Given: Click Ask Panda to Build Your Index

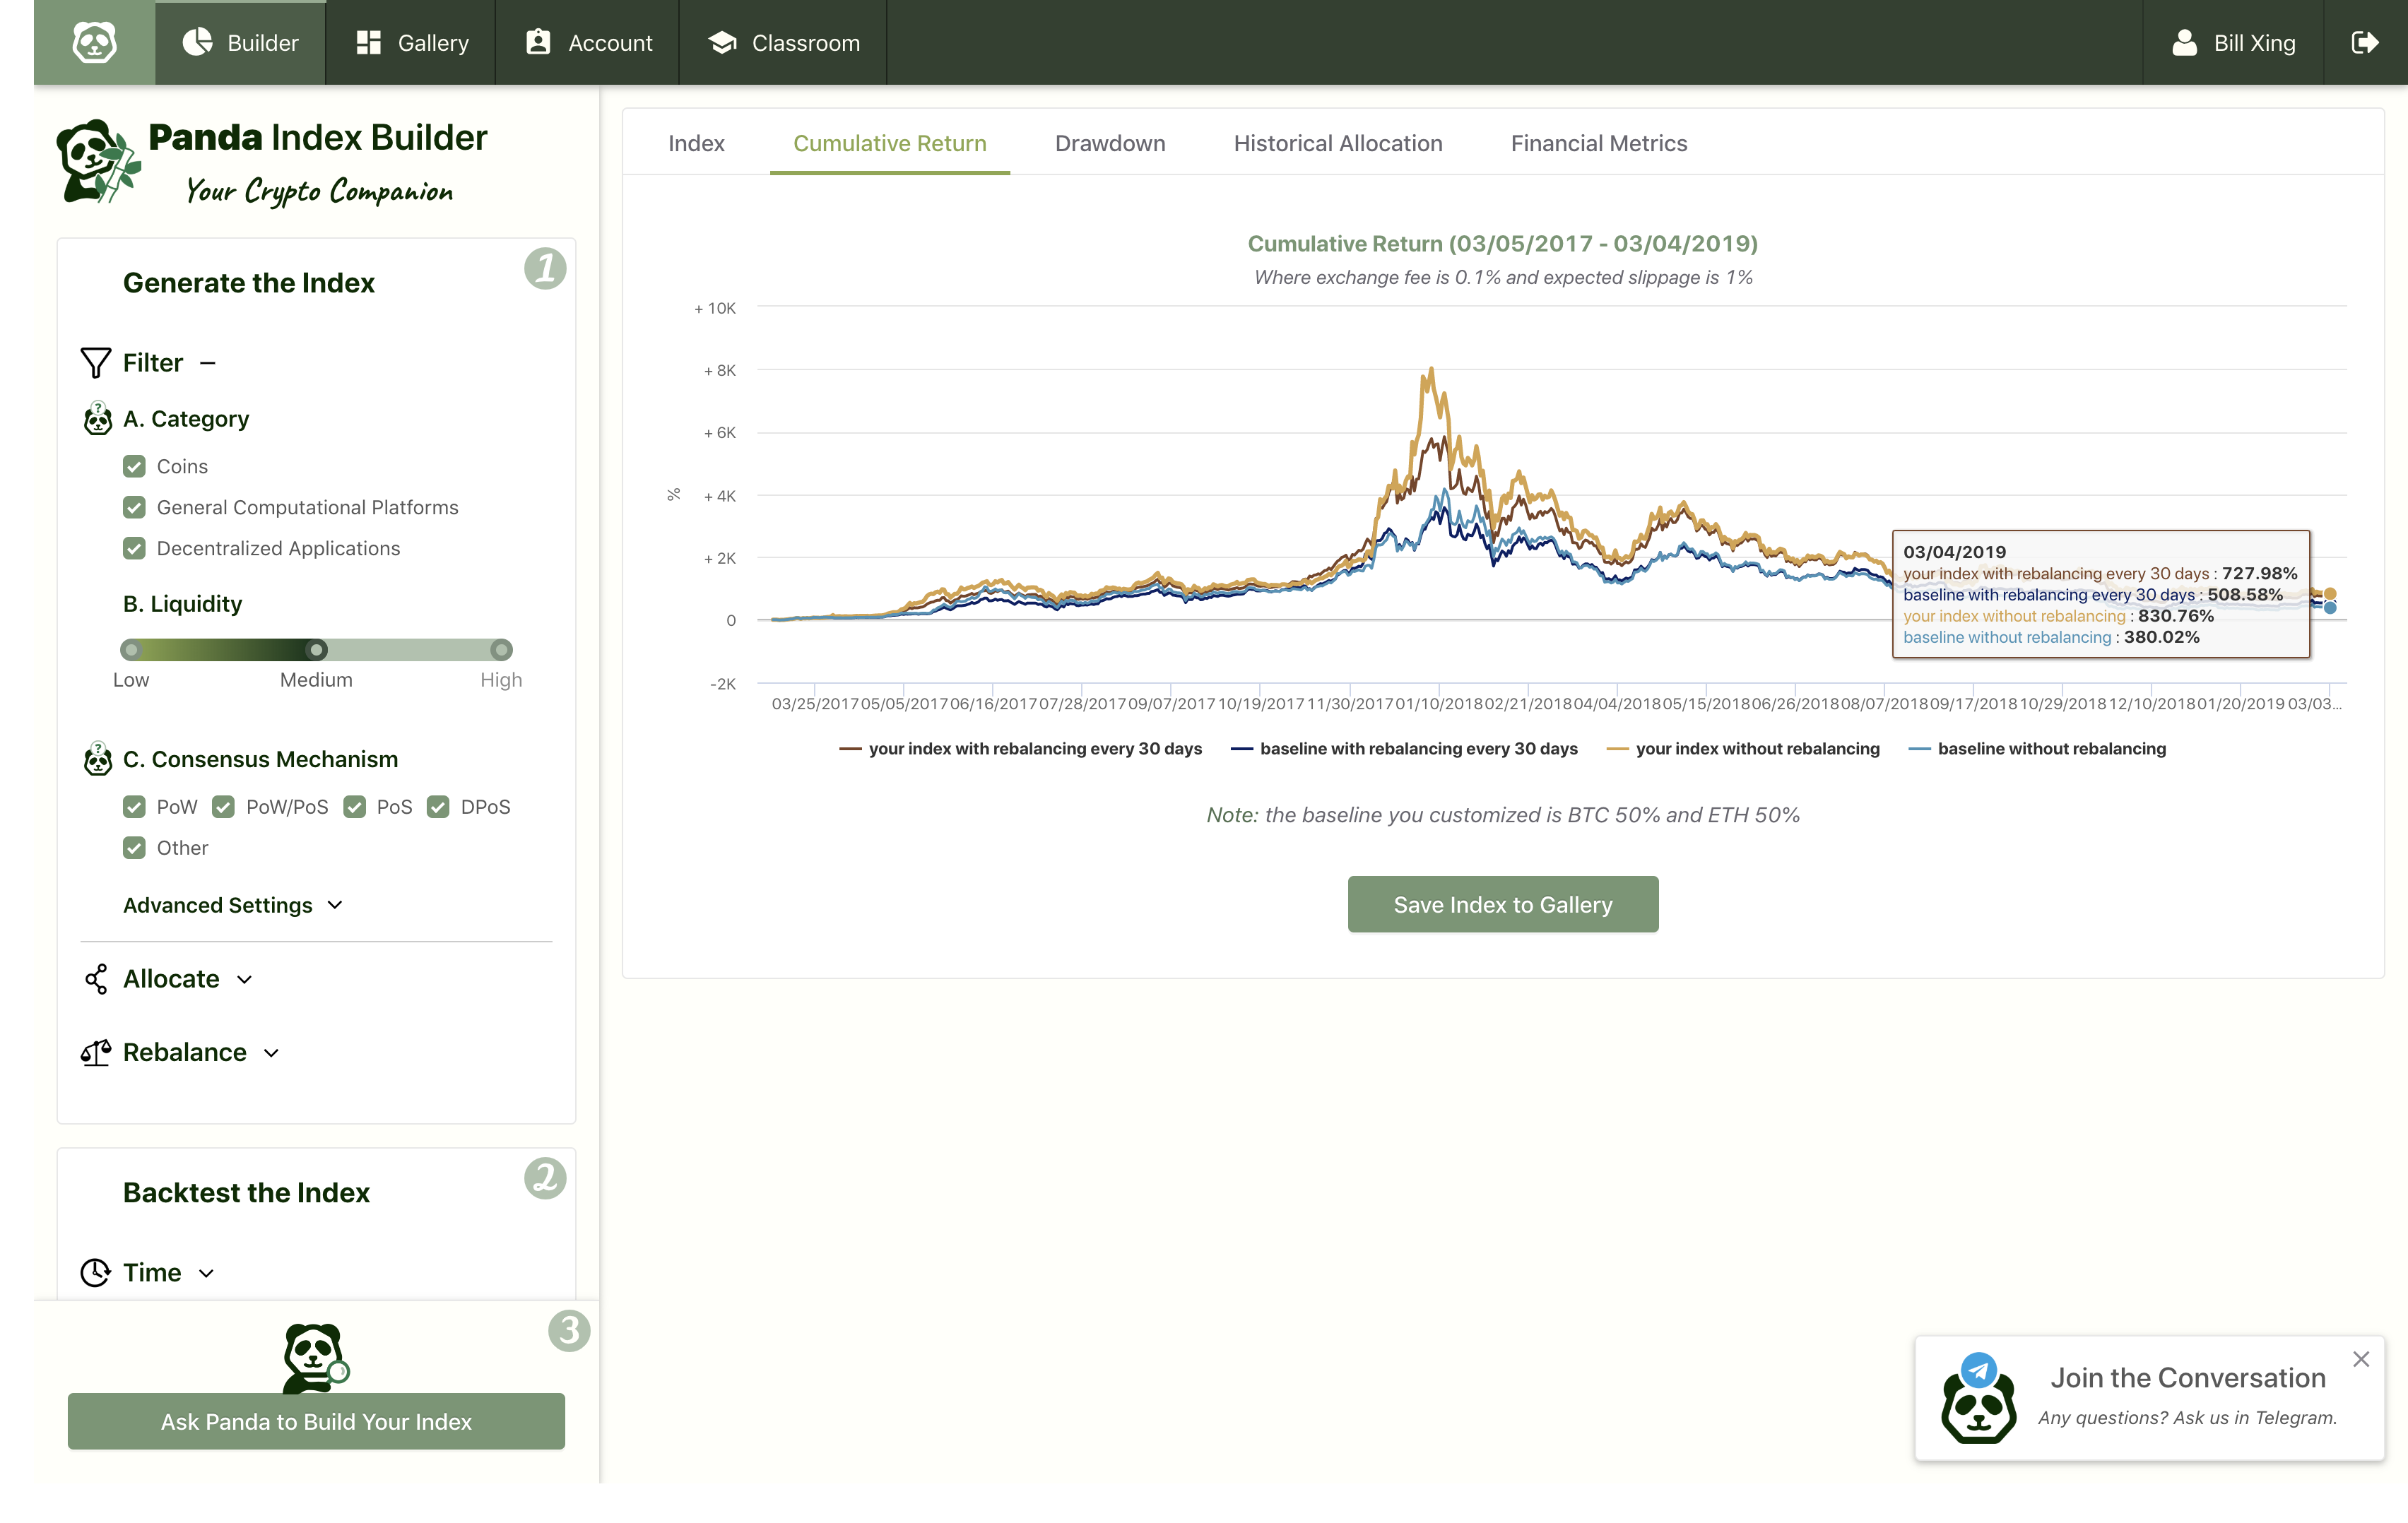Looking at the screenshot, I should click(x=315, y=1421).
